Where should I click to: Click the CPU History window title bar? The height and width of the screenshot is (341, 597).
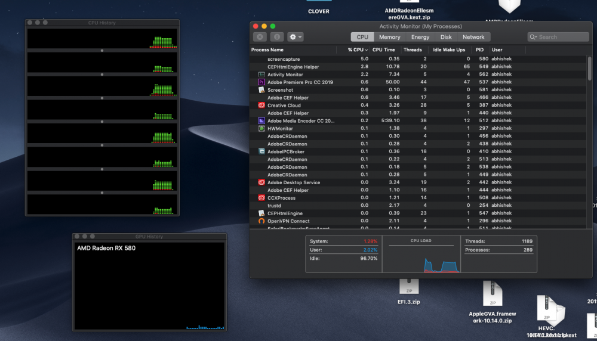(x=102, y=23)
